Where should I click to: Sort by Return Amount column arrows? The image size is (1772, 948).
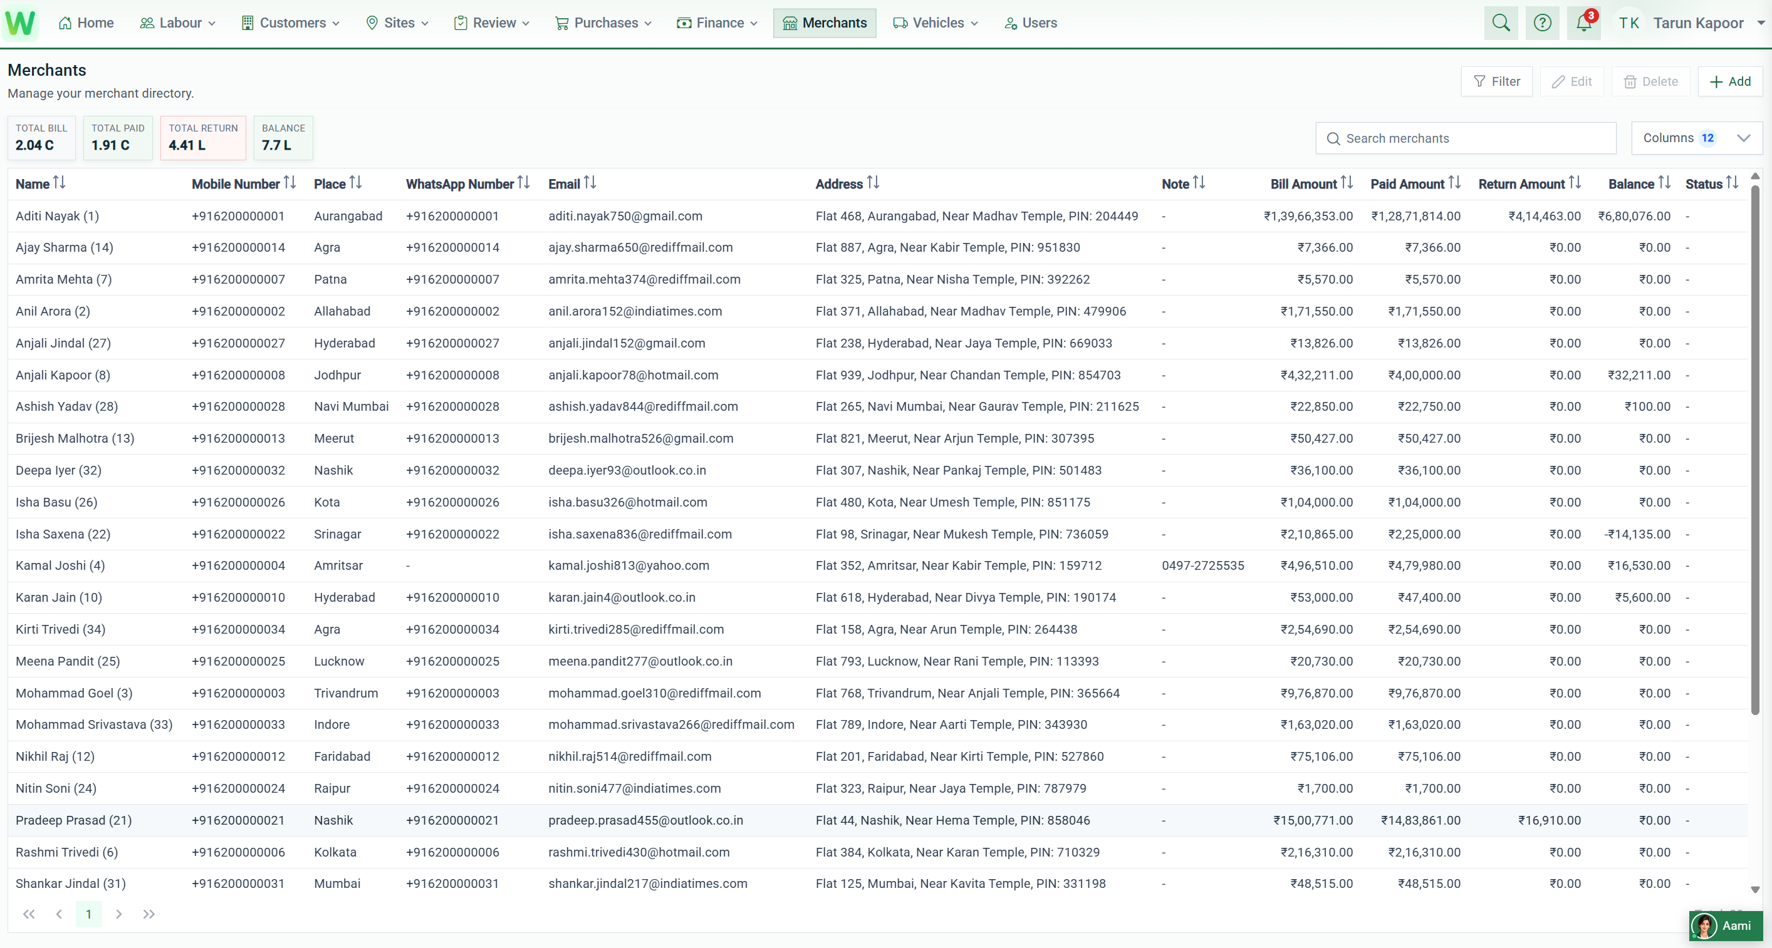point(1575,183)
